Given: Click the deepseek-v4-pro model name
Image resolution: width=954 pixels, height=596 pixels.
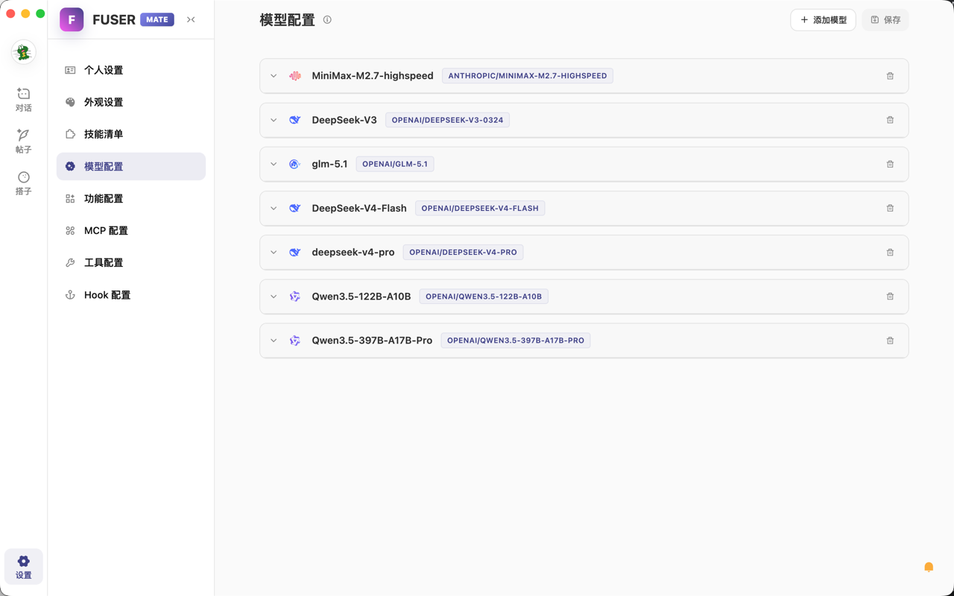Looking at the screenshot, I should coord(353,253).
